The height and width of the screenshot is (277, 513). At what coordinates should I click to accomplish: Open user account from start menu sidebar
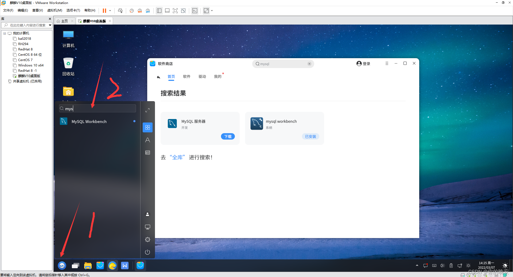pos(147,214)
